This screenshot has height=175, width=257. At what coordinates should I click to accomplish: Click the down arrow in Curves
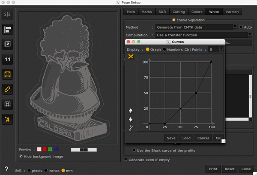[131, 119]
